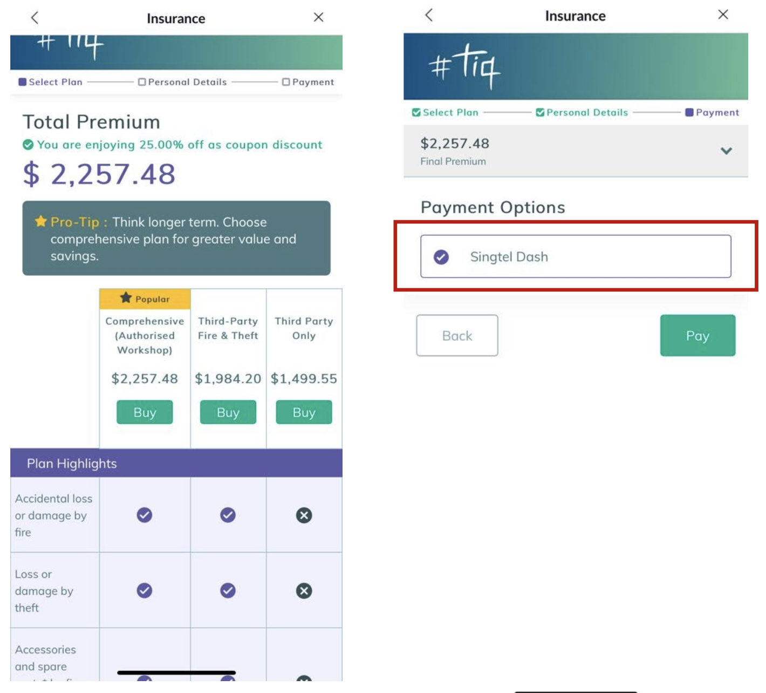766x693 pixels.
Task: Close the payment Insurance screen
Action: [x=723, y=15]
